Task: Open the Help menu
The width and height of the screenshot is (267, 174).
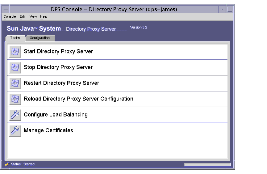Action: point(44,16)
